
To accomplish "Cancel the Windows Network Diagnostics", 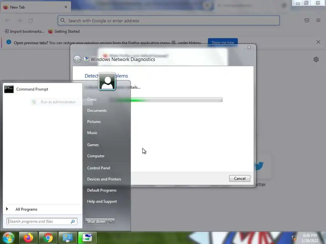I will pyautogui.click(x=239, y=179).
